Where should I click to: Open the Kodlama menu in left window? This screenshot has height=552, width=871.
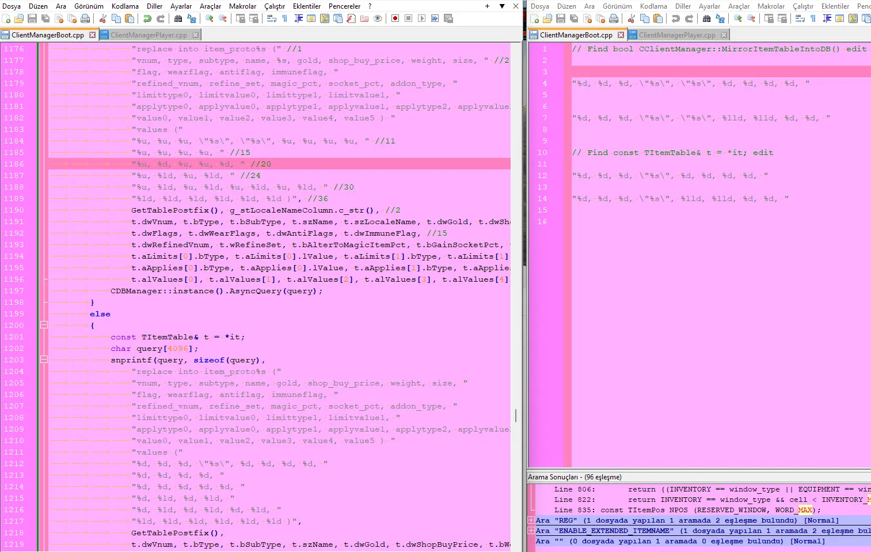pyautogui.click(x=125, y=6)
